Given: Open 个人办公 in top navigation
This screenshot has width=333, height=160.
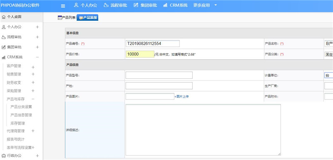Looking at the screenshot, I should click(85, 5).
